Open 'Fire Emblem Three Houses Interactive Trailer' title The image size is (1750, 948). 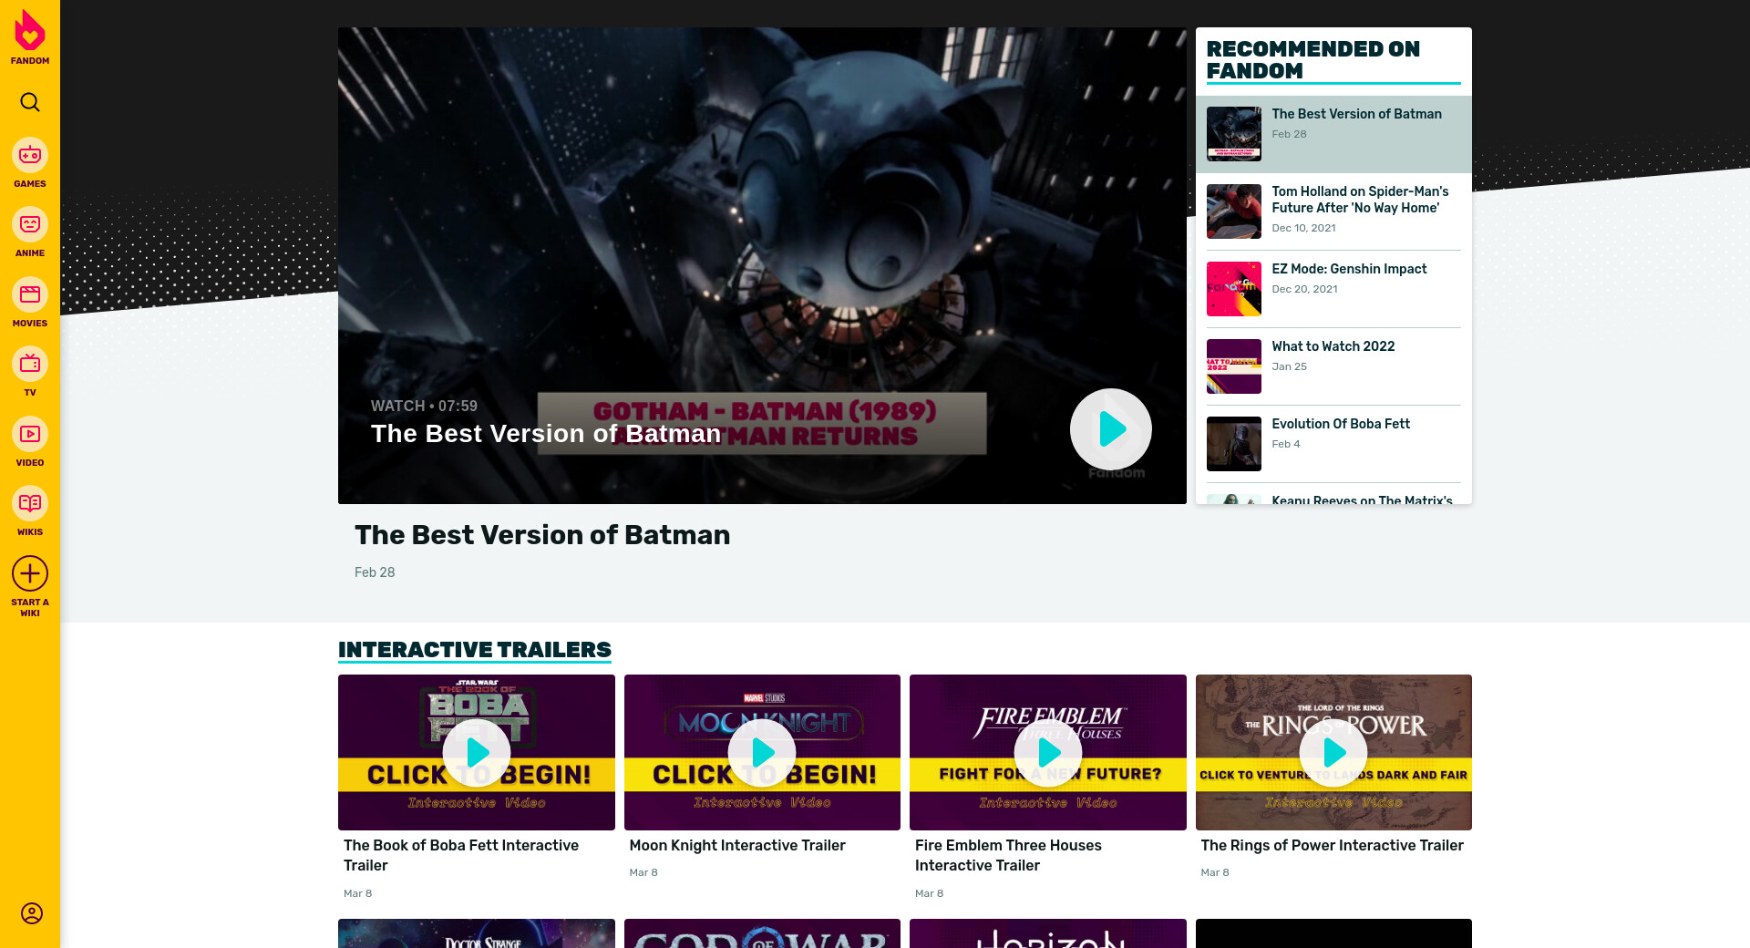pos(1008,856)
